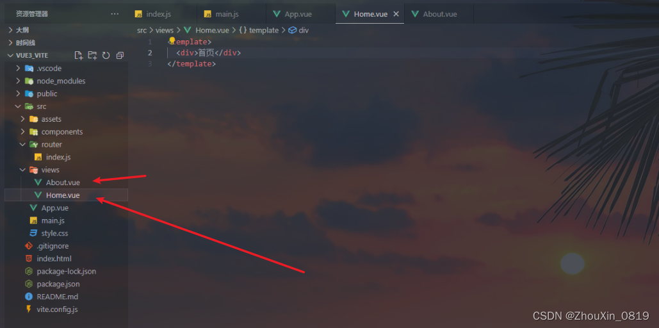Collapse all folders using the collapse icon
659x328 pixels.
(120, 55)
